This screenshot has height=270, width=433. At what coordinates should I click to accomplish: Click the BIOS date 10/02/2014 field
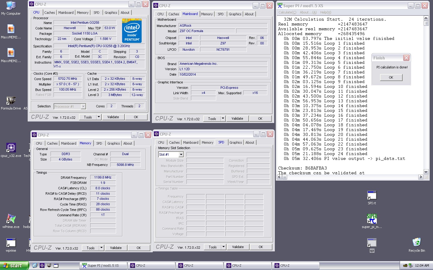[x=223, y=74]
